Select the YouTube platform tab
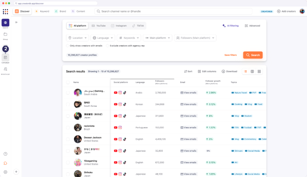Viewport: 307px width, 177px height. click(99, 26)
